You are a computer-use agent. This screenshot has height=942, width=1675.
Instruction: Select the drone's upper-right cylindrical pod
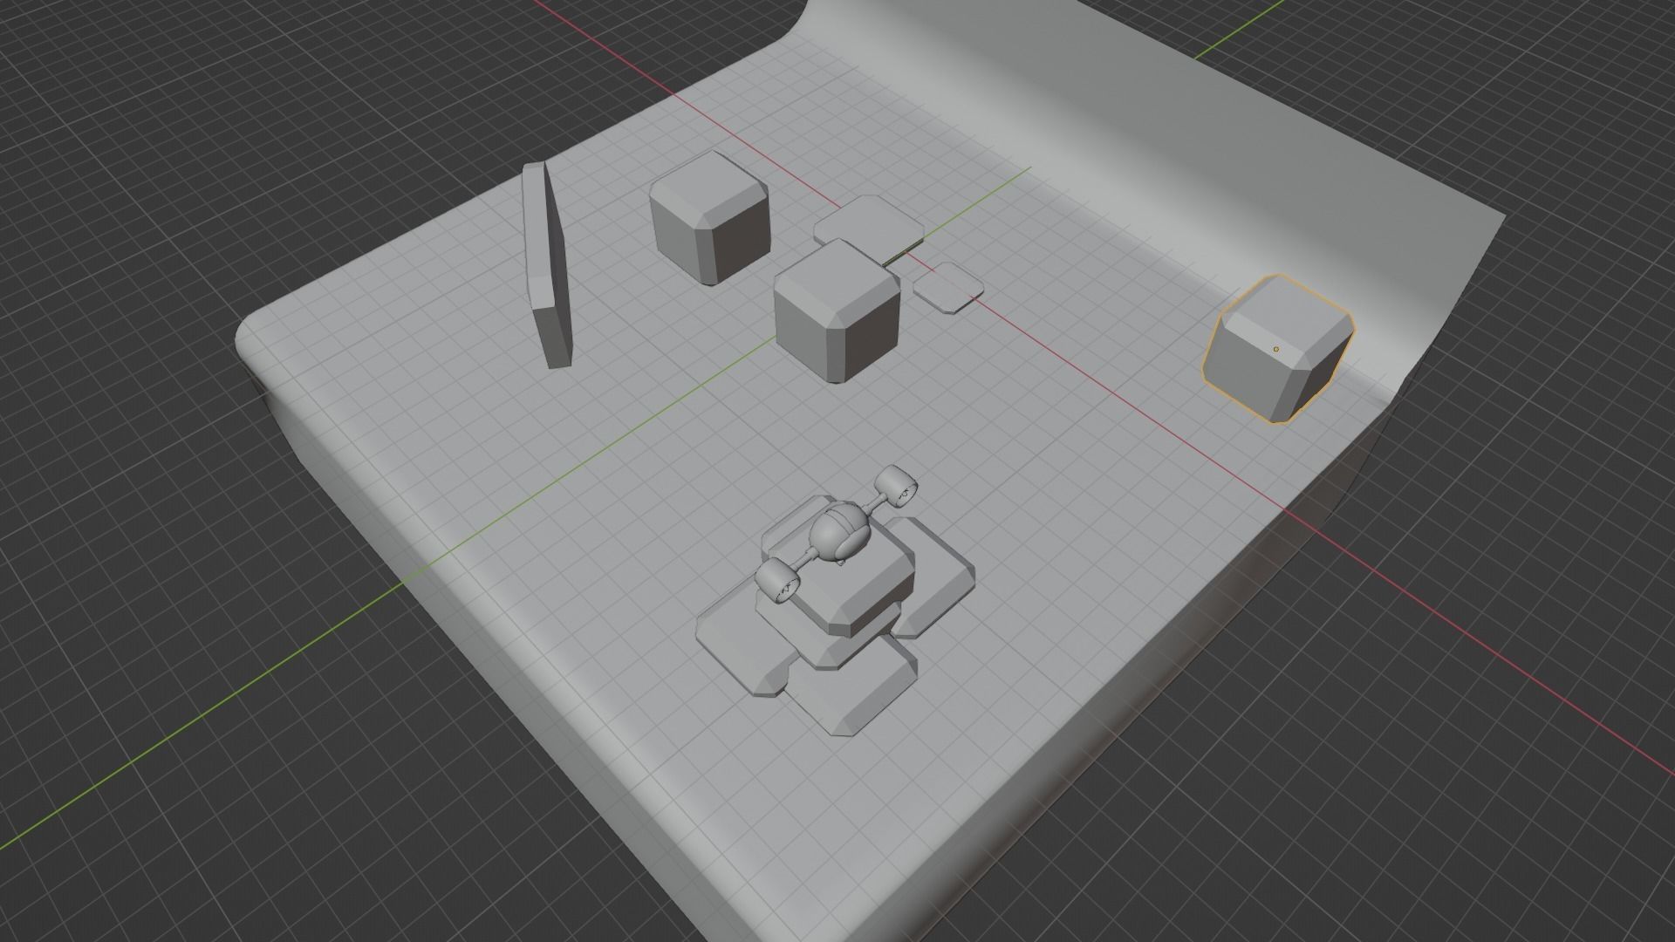click(897, 485)
